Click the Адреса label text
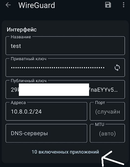The image size is (130, 167). 18,103
